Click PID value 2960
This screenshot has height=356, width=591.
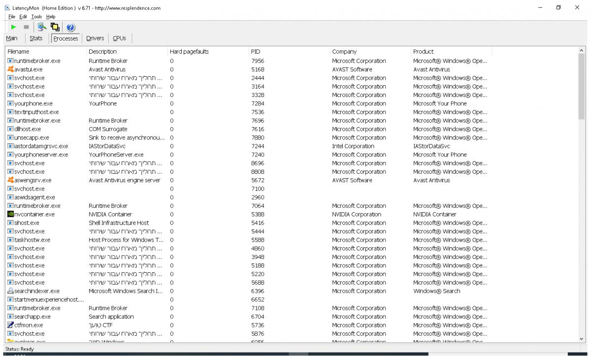258,197
